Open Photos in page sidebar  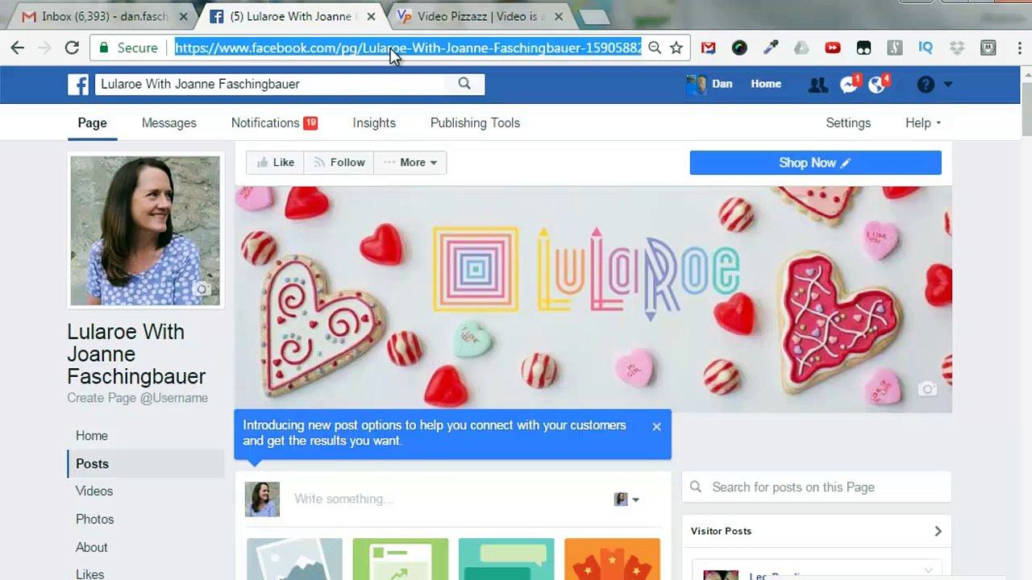pos(94,520)
